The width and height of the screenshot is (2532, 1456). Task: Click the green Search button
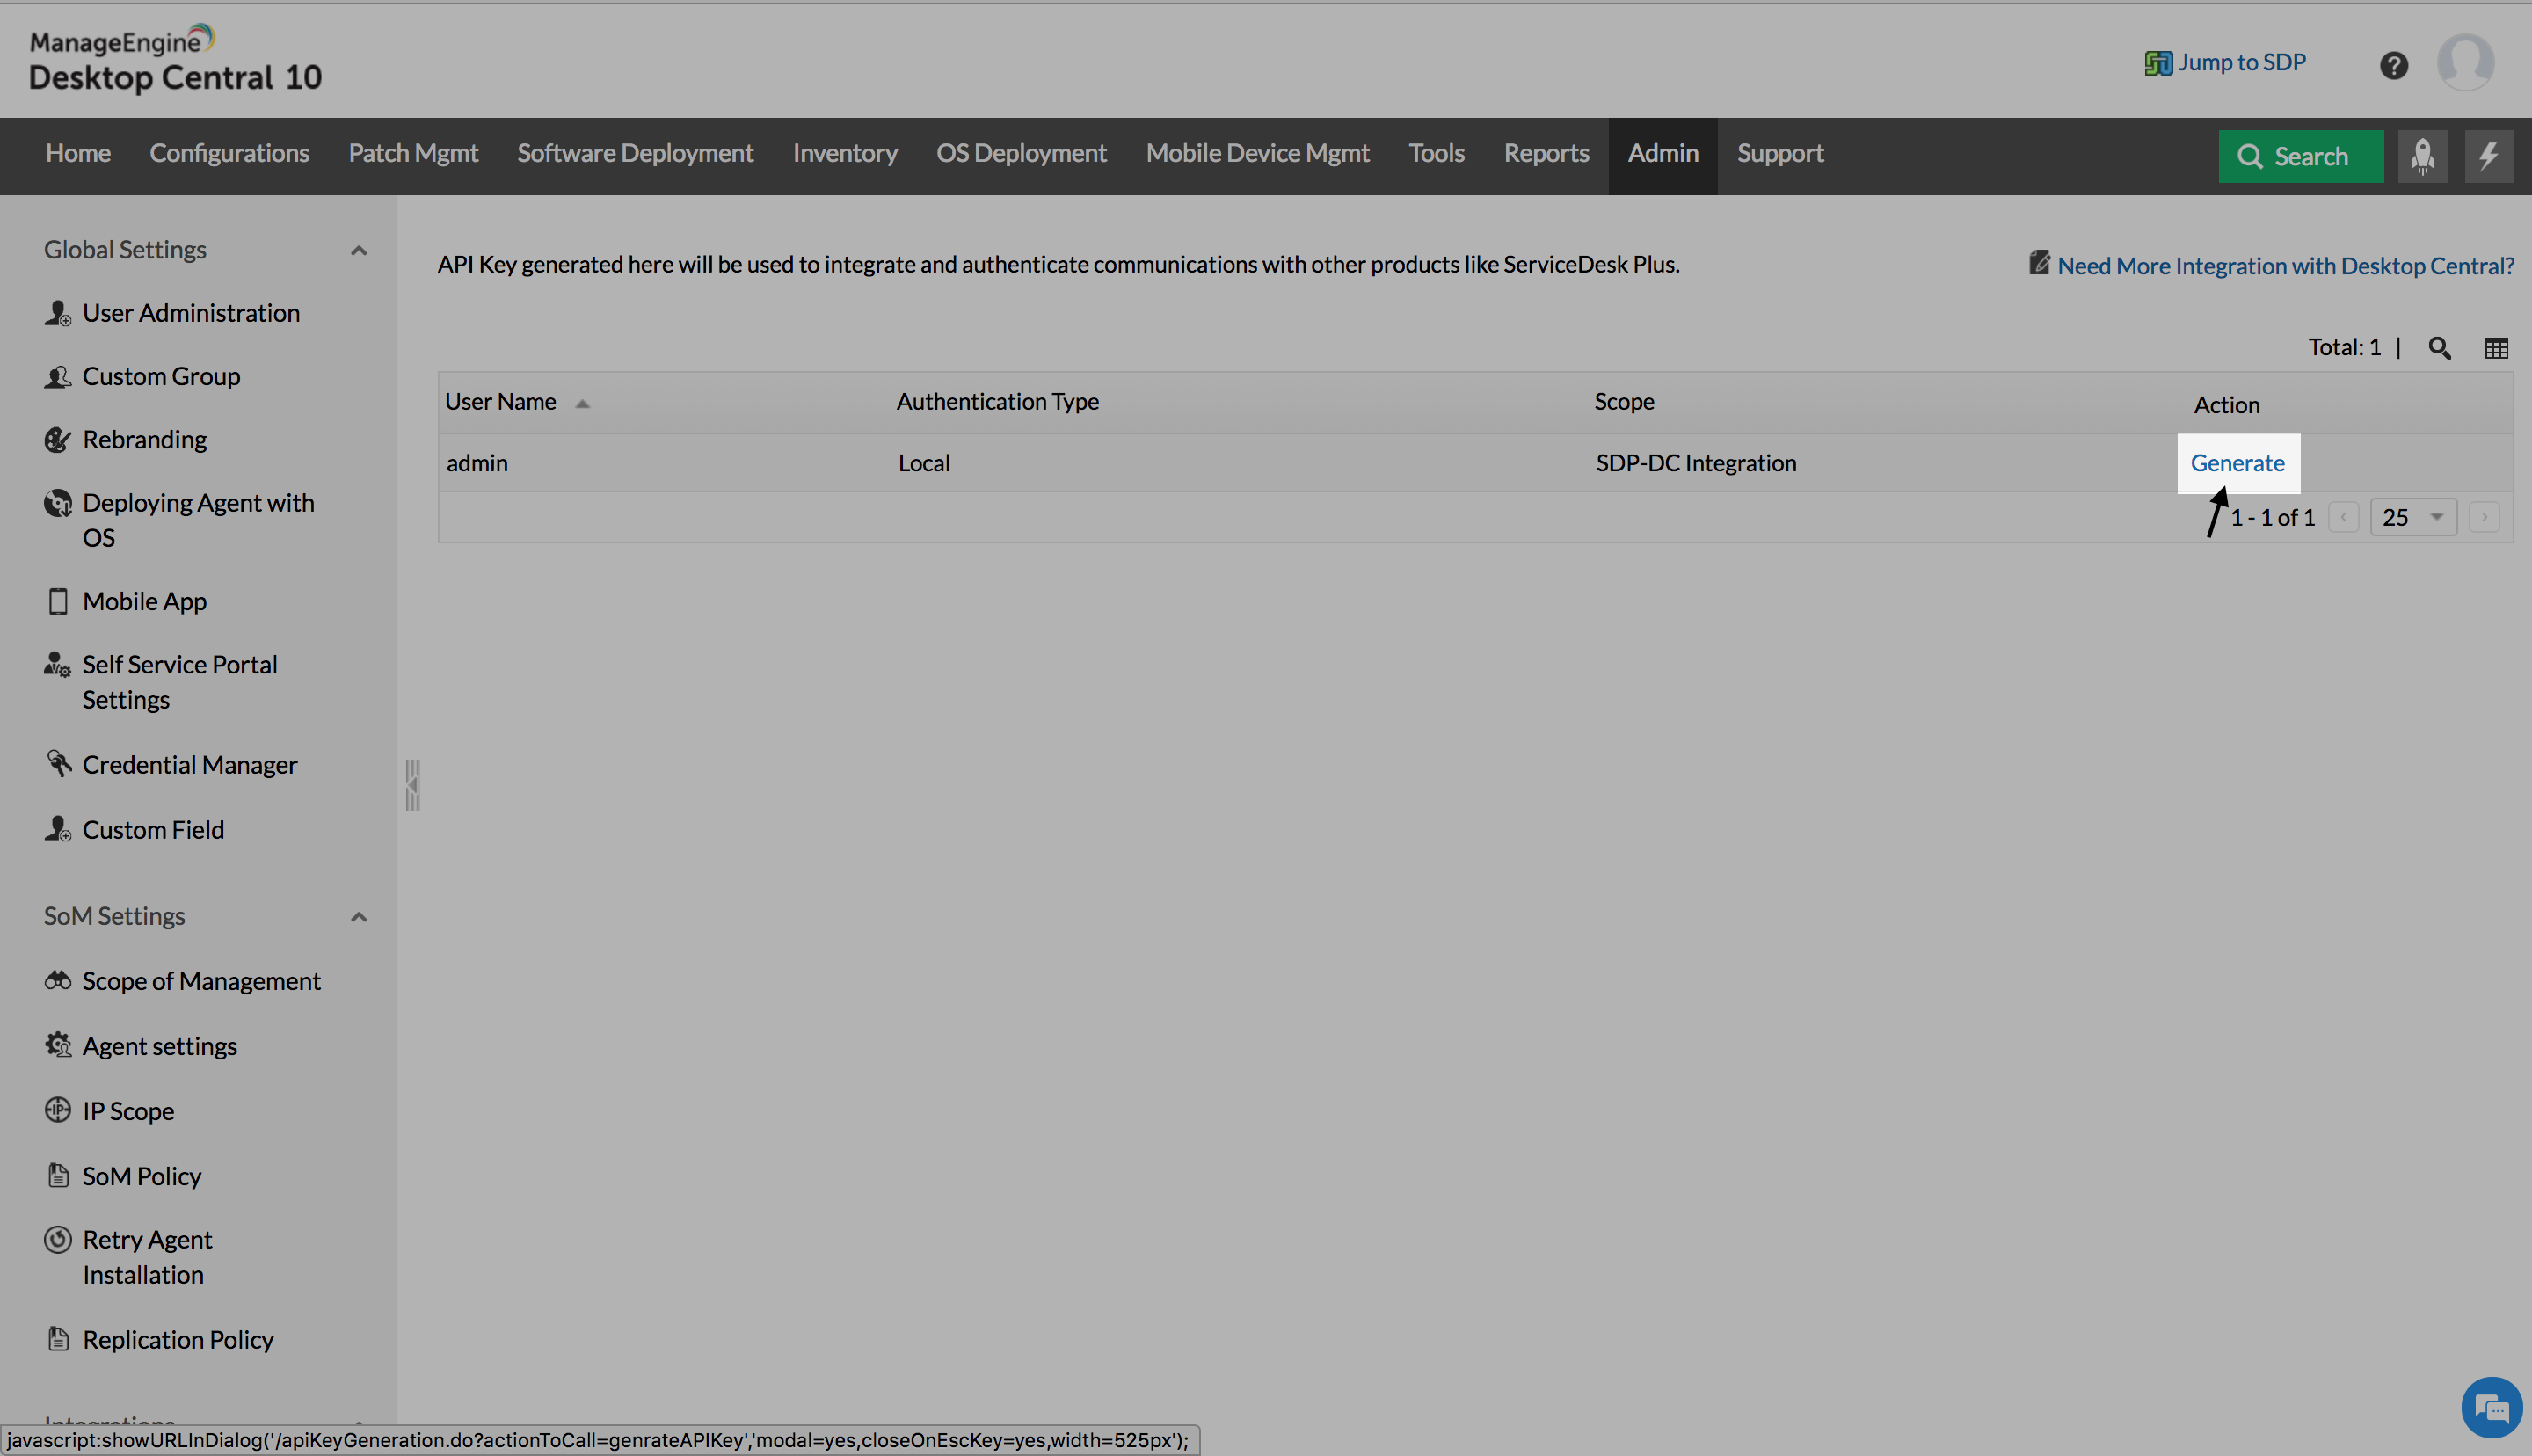[2299, 156]
